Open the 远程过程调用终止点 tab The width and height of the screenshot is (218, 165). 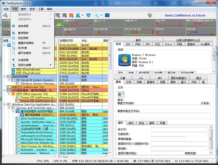coord(188,40)
